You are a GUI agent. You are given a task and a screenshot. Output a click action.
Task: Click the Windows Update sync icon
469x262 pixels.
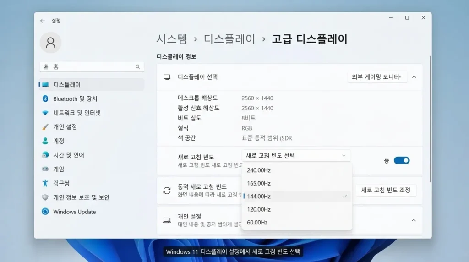tap(45, 212)
